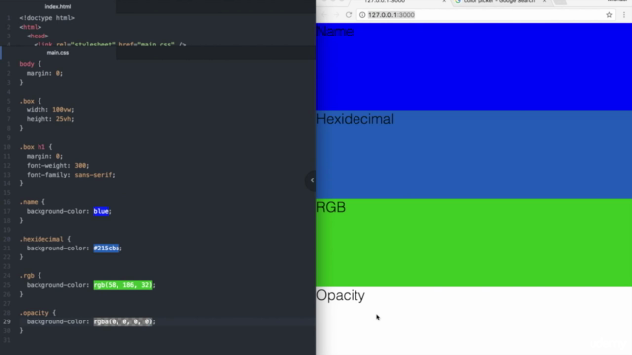Screen dimensions: 632x355
Task: Click the browser back arrow
Action: 323,15
